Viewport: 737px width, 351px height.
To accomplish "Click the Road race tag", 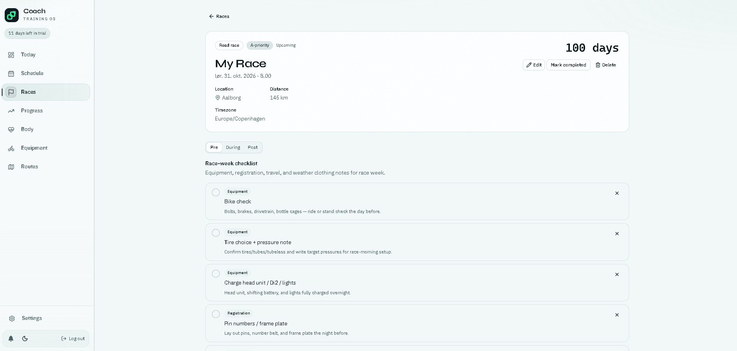I will click(x=229, y=45).
